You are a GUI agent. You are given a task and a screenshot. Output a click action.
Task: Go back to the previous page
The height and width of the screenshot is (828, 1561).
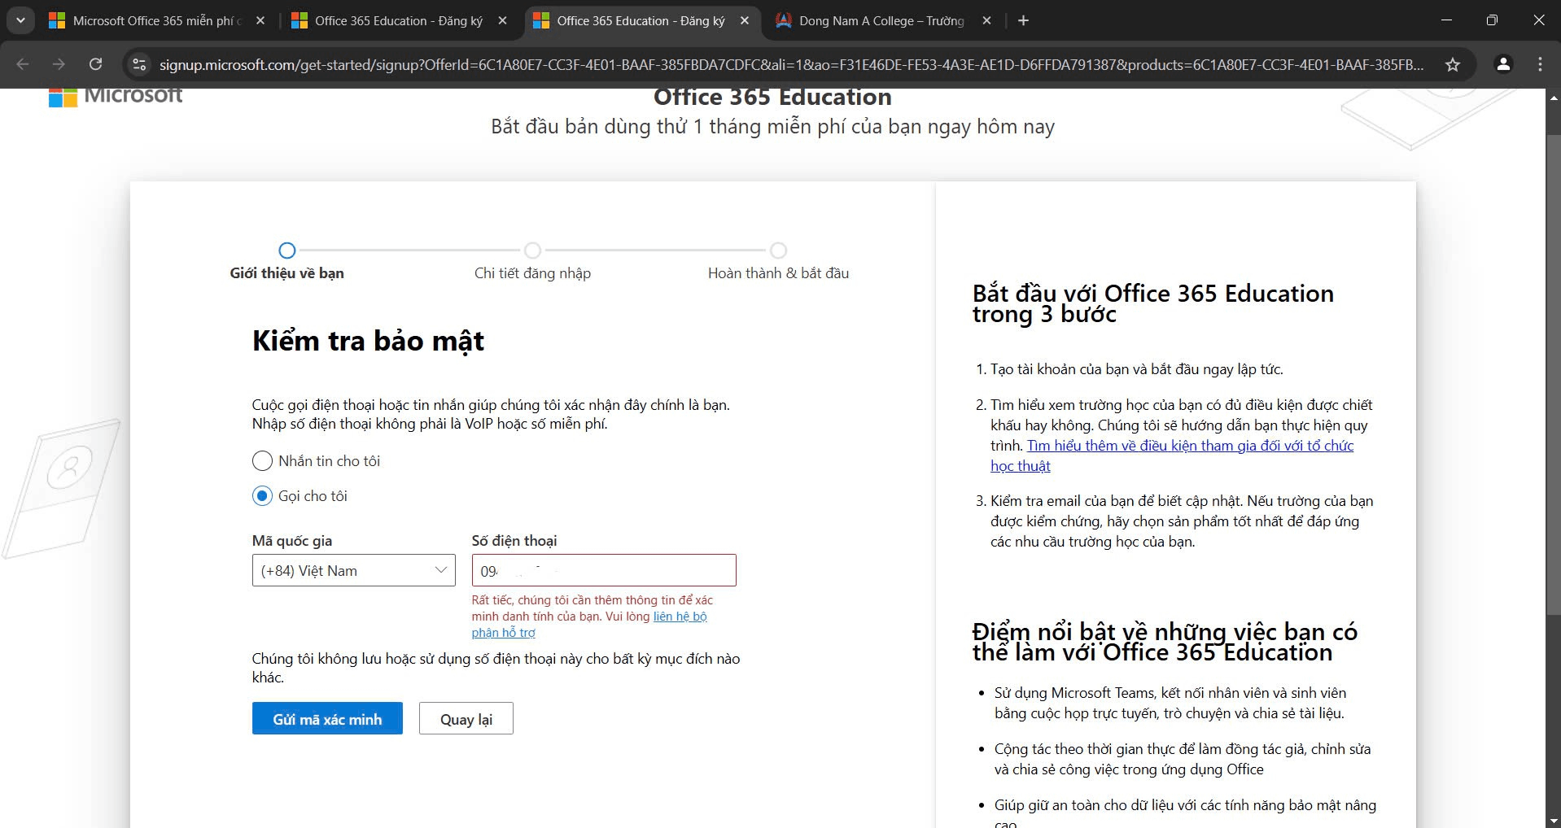coord(23,64)
